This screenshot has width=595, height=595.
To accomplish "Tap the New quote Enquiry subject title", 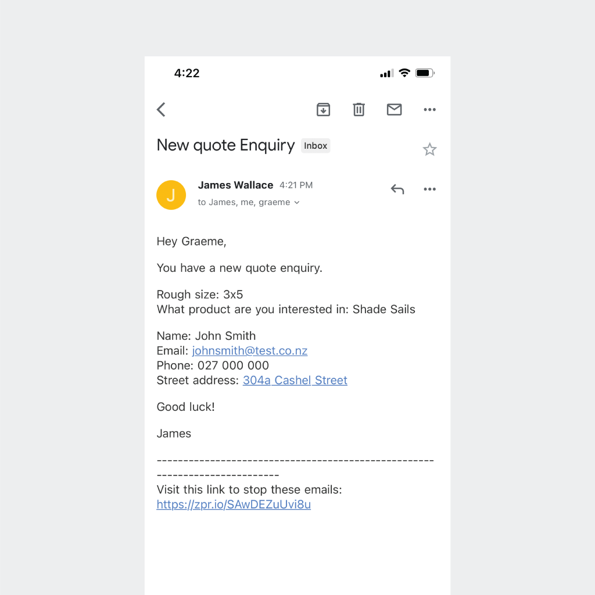I will [x=226, y=145].
